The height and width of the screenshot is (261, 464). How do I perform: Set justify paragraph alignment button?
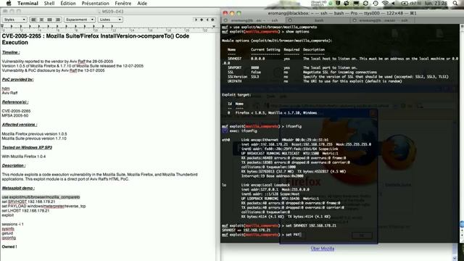pyautogui.click(x=49, y=20)
